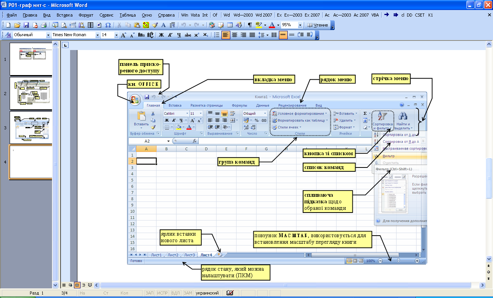Toggle underline Ч formatting
Screen dimensions: 493x298
point(179,35)
